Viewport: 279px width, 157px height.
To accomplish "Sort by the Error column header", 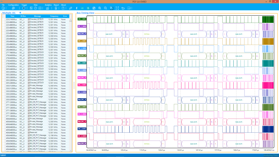I will coord(65,16).
